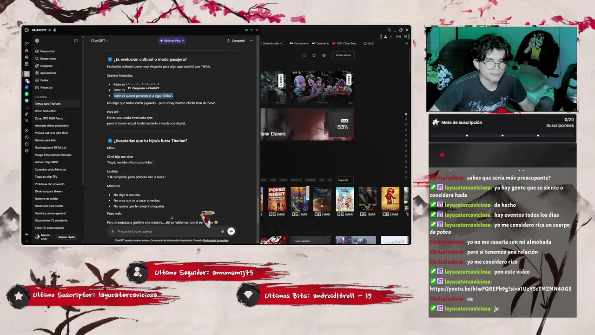595x335 pixels.
Task: Click the Preguntar a ChatGPT popup
Action: pos(143,88)
